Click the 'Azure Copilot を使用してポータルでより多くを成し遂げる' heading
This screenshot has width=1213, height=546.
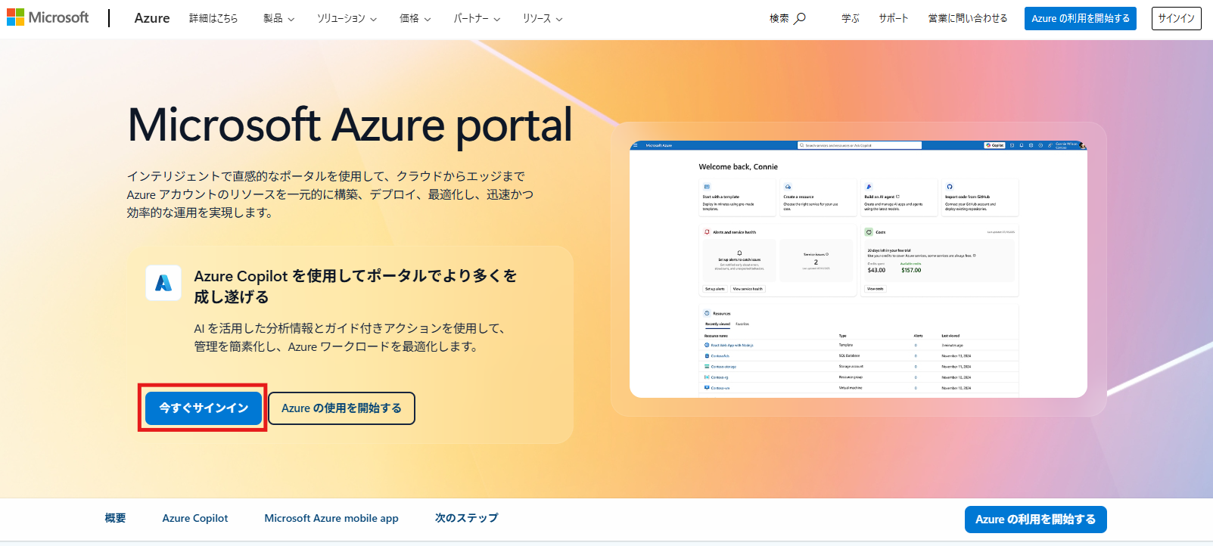click(356, 287)
